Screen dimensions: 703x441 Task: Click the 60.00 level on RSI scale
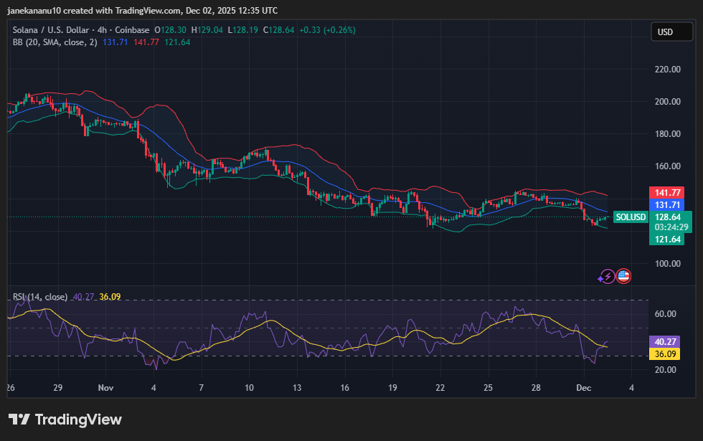(x=667, y=314)
